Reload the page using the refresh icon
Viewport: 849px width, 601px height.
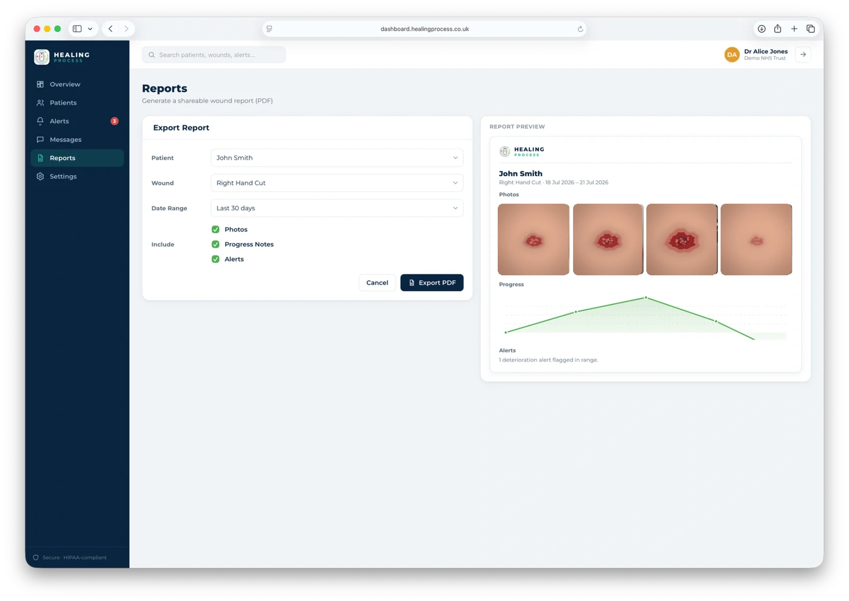coord(580,29)
